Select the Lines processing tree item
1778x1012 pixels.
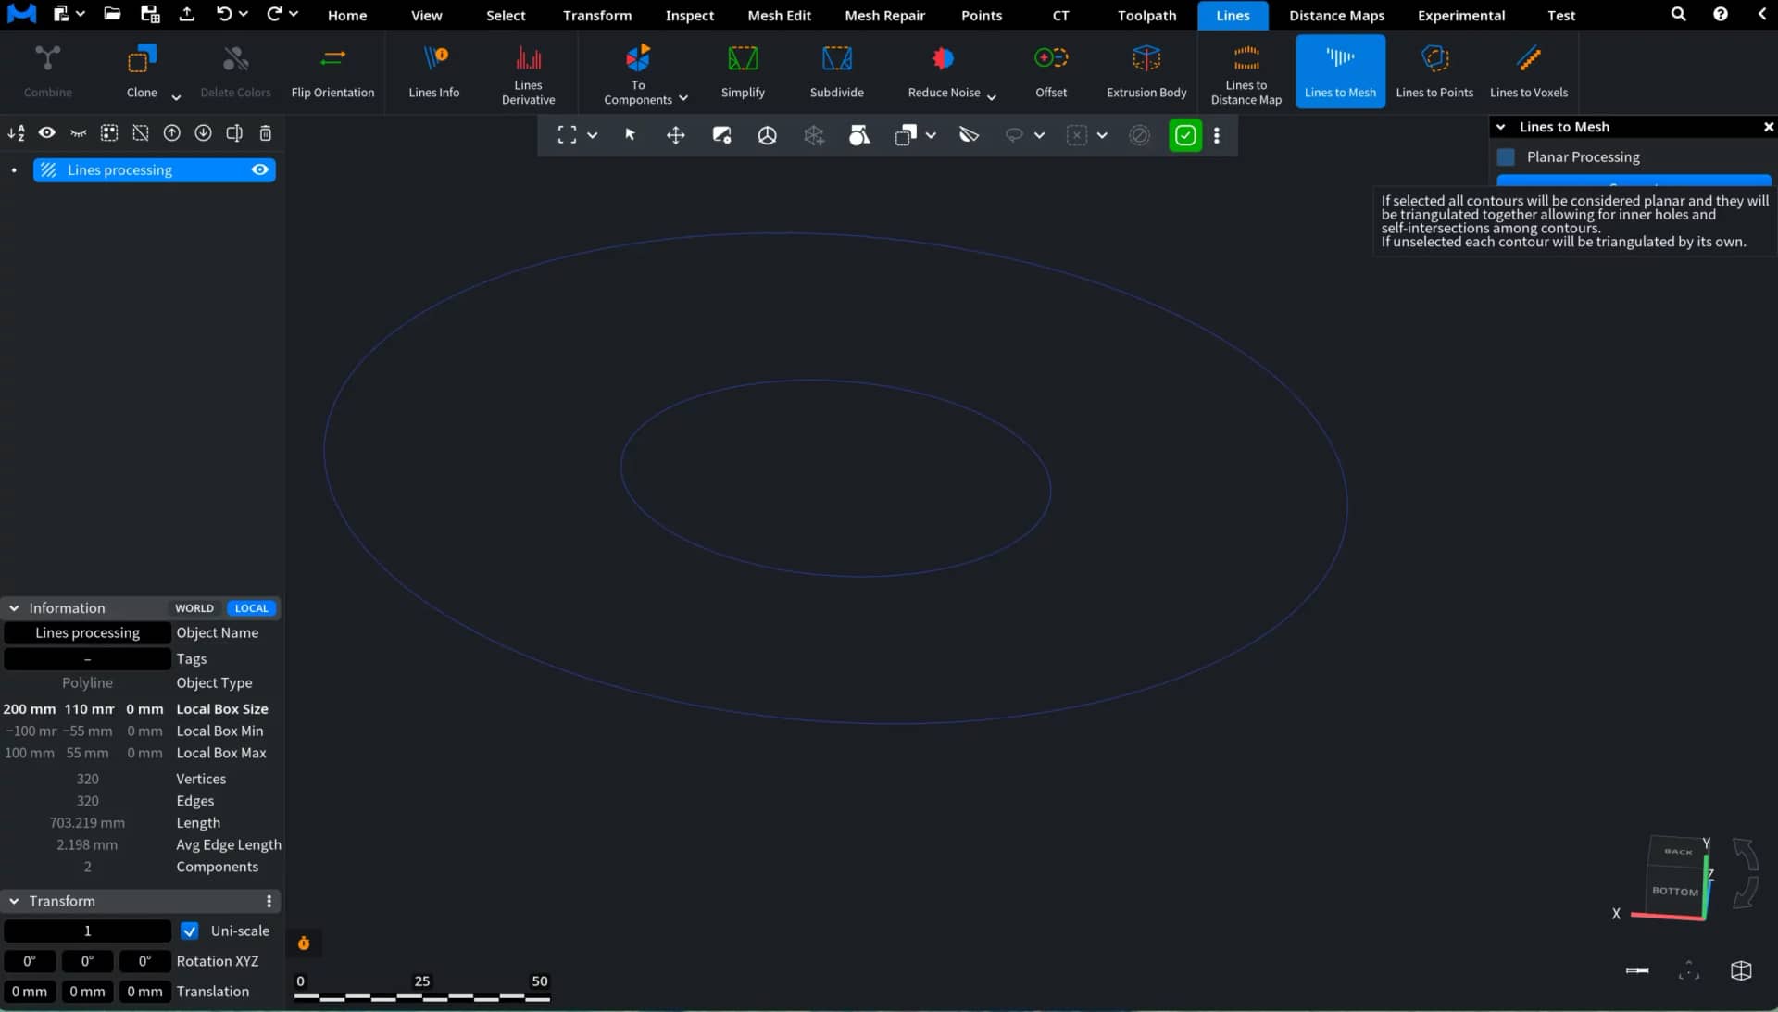coord(154,169)
